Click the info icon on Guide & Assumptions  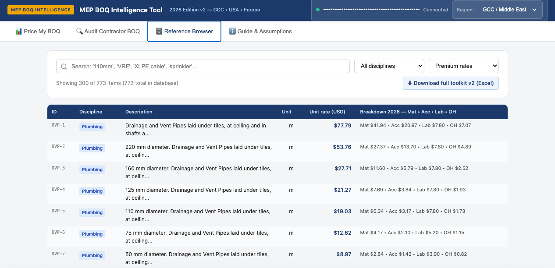[232, 32]
